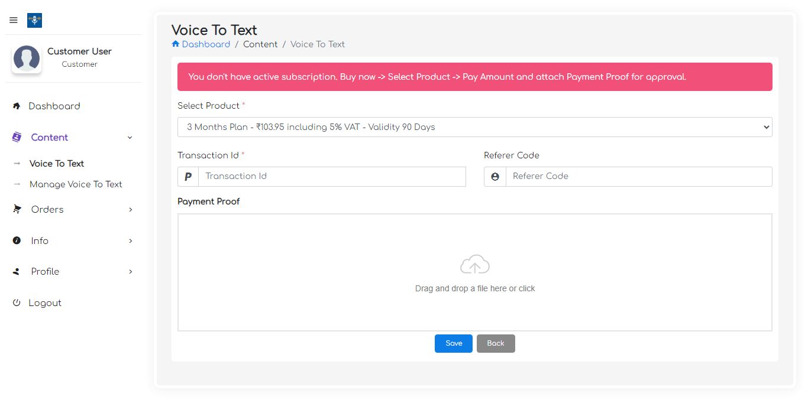808x400 pixels.
Task: Click the PayPal icon beside Transaction Id
Action: (x=188, y=177)
